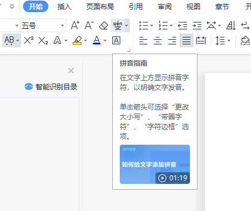Open Pinyin guide dropdown arrow
This screenshot has width=251, height=211.
point(127,25)
